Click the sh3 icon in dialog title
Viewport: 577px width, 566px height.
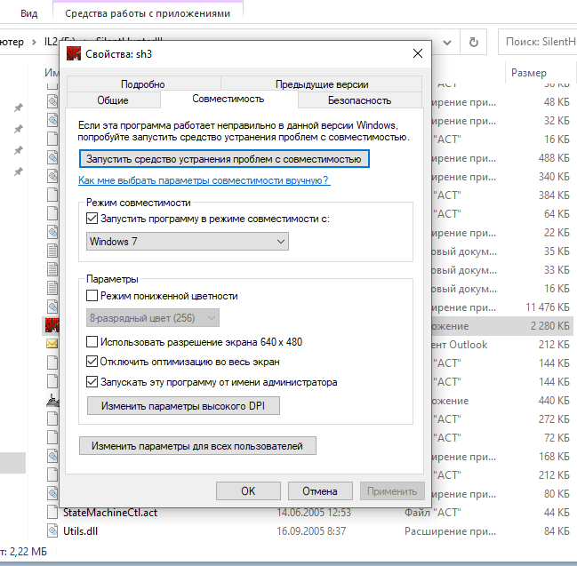point(74,53)
